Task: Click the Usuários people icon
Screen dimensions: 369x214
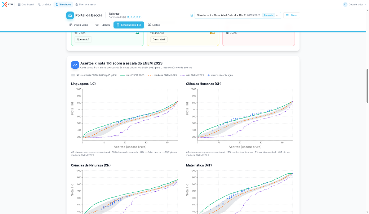Action: click(39, 4)
